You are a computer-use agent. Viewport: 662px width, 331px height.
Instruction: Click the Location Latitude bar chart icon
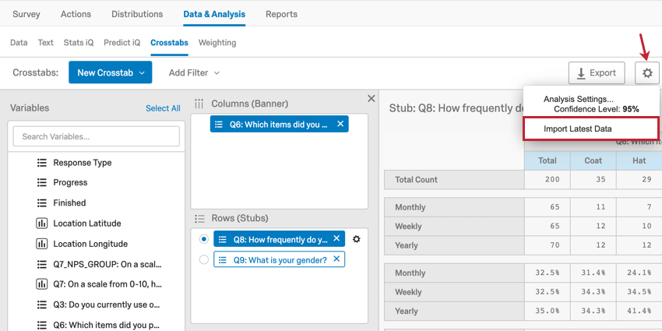[x=42, y=224]
